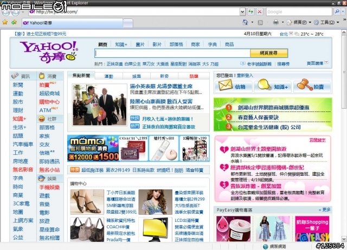Click the toolbar overflow chevron at far right

[x=345, y=19]
